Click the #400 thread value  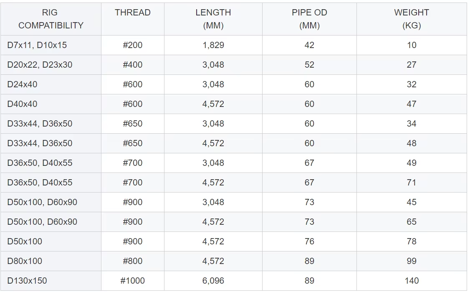(133, 65)
